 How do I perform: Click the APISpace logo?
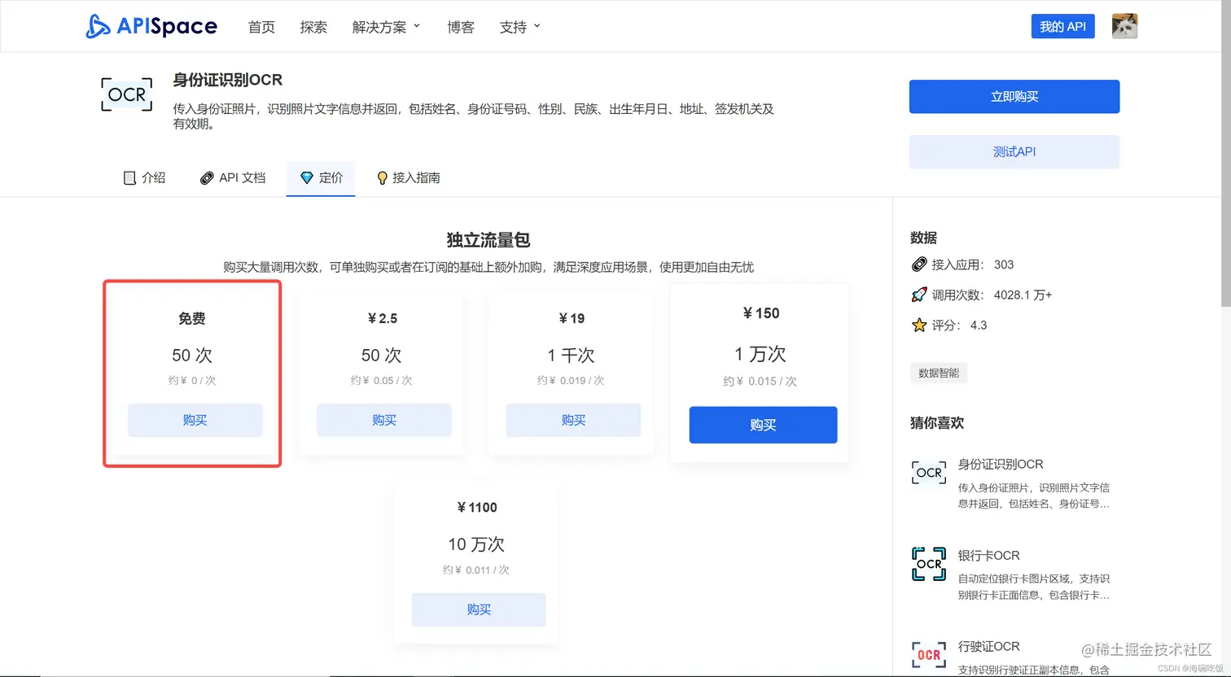[151, 25]
